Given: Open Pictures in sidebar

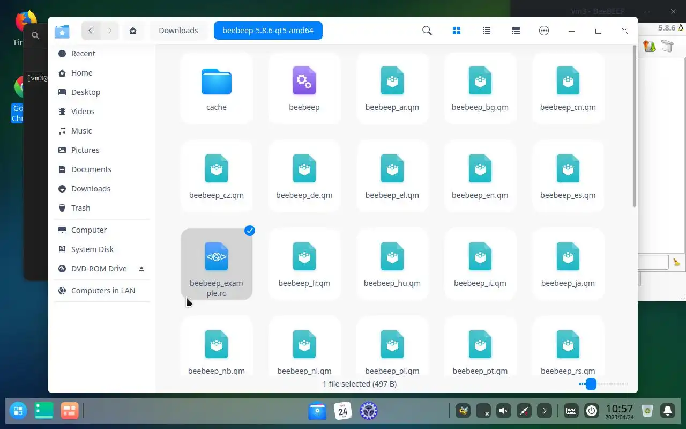Looking at the screenshot, I should 102,150.
